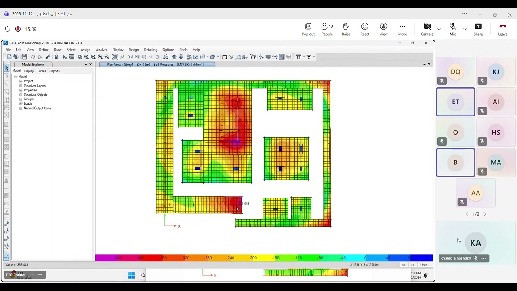517x291 pixels.
Task: Click the -280 orange region of color legend
Action: pyautogui.click(x=208, y=258)
